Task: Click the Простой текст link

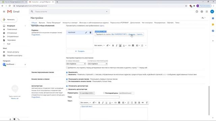Action: [87, 106]
